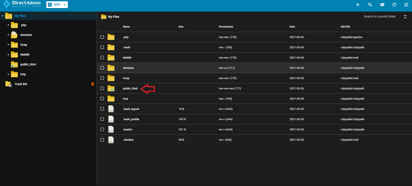Screen dimensions: 412x186
Task: Click the Search in current folder field
Action: [380, 16]
